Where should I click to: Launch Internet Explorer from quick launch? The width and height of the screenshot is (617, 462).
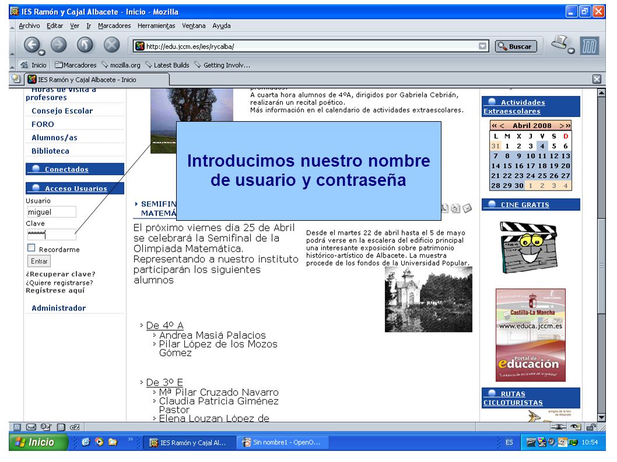[86, 442]
